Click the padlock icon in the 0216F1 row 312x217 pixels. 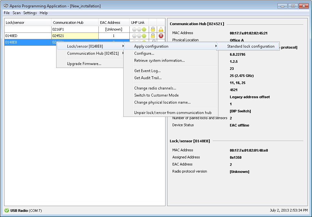[x=153, y=29]
